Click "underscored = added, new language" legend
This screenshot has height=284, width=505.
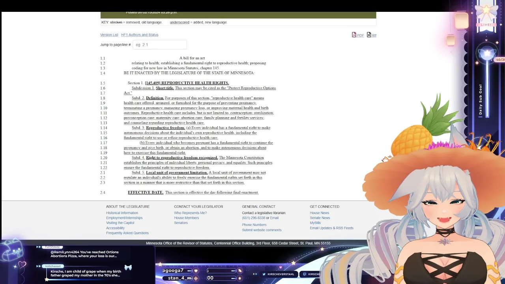click(198, 22)
